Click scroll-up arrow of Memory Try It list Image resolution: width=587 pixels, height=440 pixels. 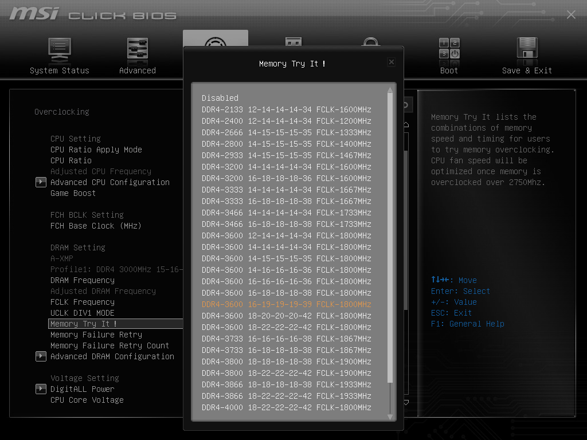[x=390, y=89]
